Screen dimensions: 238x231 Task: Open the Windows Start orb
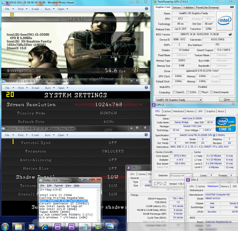[5, 227]
